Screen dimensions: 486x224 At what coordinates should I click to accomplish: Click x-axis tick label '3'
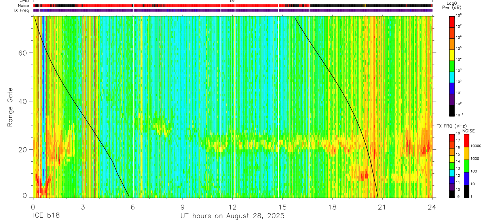[83, 207]
